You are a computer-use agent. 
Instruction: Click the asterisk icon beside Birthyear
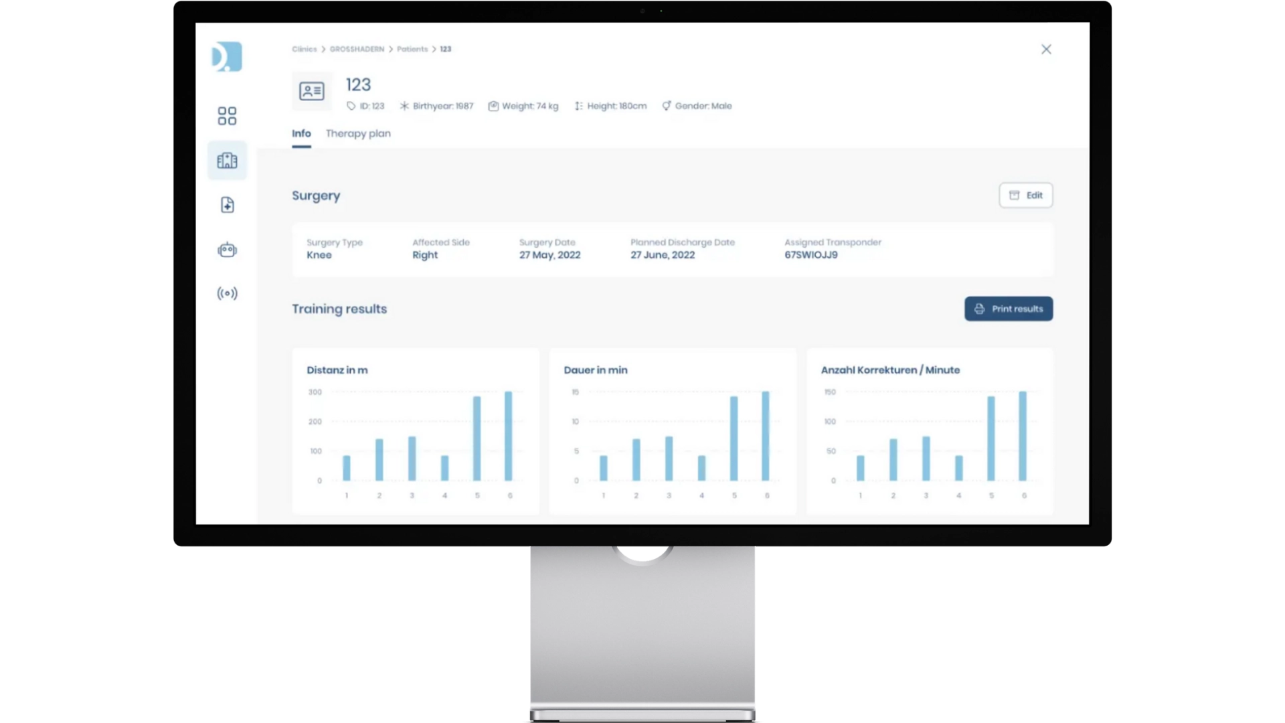(x=404, y=106)
